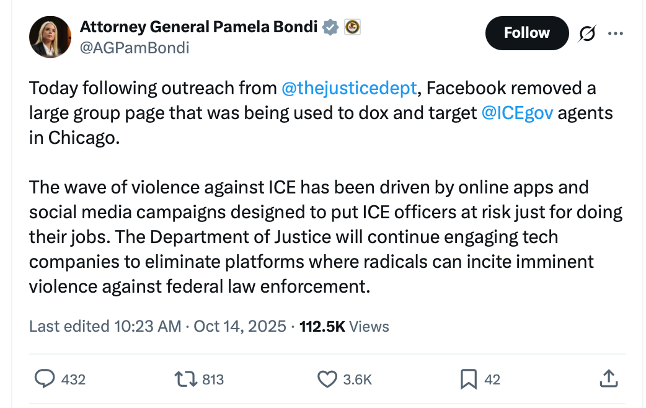The image size is (646, 408).
Task: Click the paragraph starting "The wave of violence"
Action: [x=310, y=236]
